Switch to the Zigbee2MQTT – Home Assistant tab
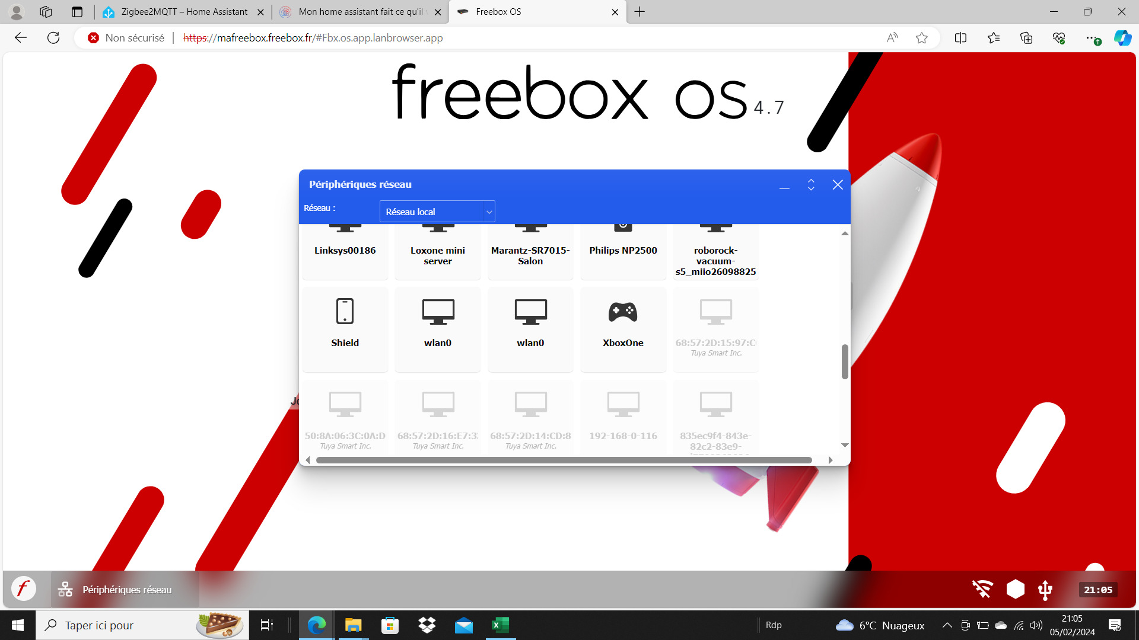 point(183,12)
